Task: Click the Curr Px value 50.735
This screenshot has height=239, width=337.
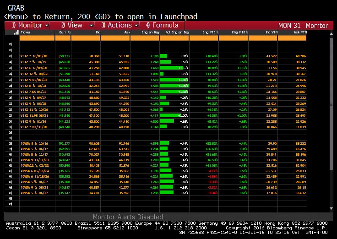Action: click(x=64, y=56)
